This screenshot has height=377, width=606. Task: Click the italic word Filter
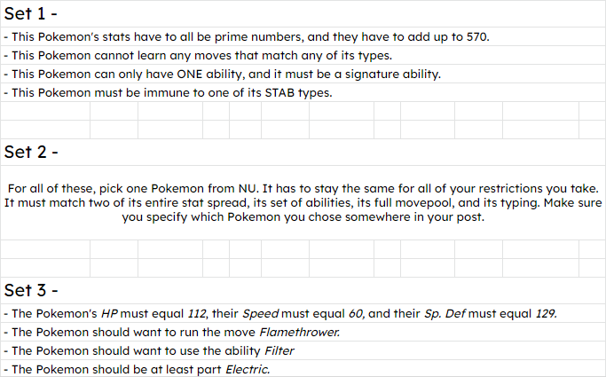pyautogui.click(x=279, y=350)
